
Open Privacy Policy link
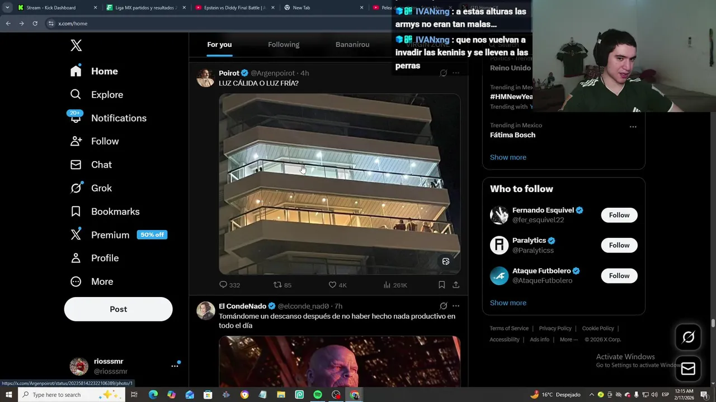click(x=555, y=328)
